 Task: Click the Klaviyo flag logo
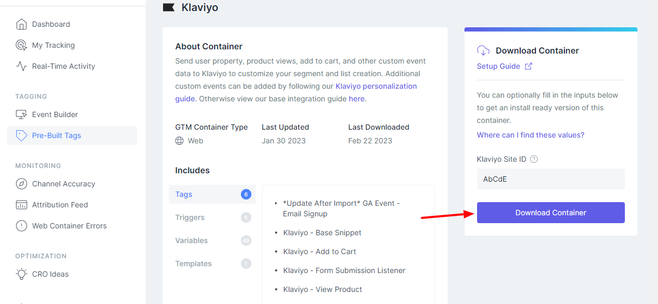tap(168, 7)
